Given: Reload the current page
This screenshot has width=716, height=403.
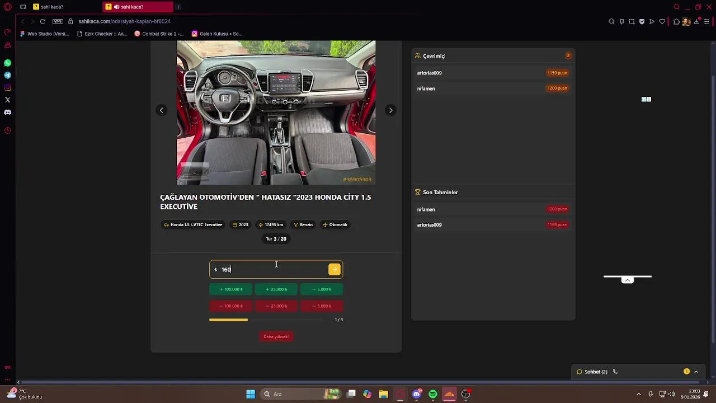Looking at the screenshot, I should tap(43, 21).
